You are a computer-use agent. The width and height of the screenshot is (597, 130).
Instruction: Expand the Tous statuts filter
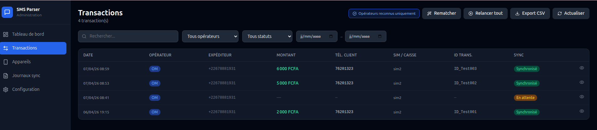[267, 36]
